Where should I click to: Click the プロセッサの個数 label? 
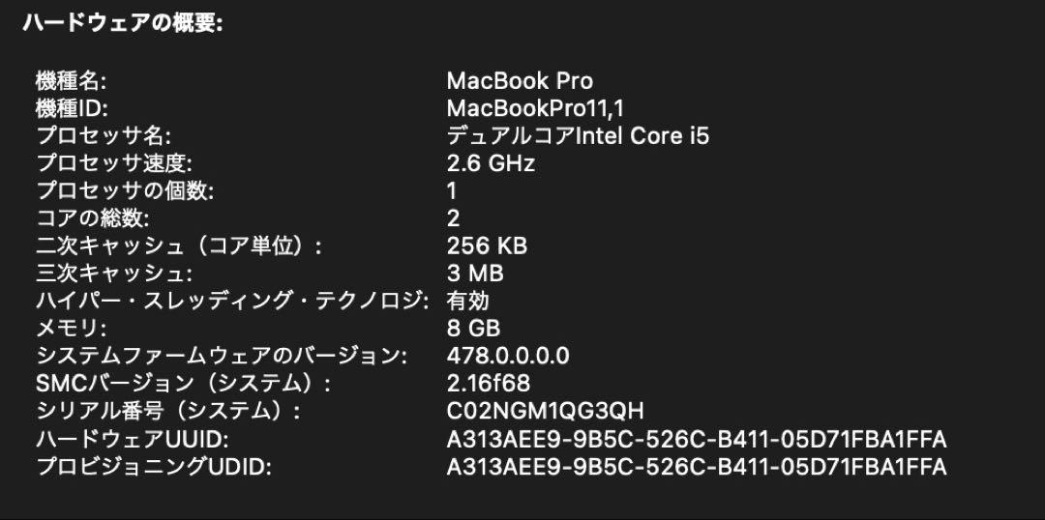pos(125,191)
